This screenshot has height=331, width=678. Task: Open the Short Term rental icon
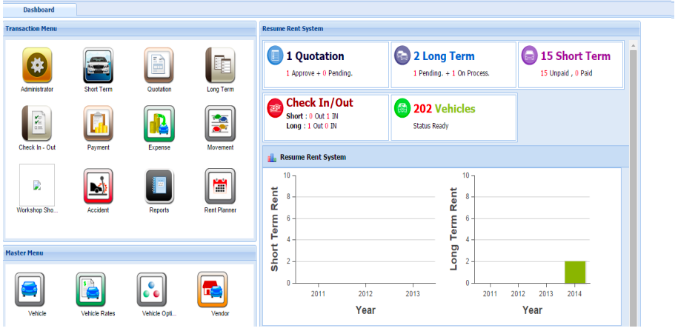point(98,66)
